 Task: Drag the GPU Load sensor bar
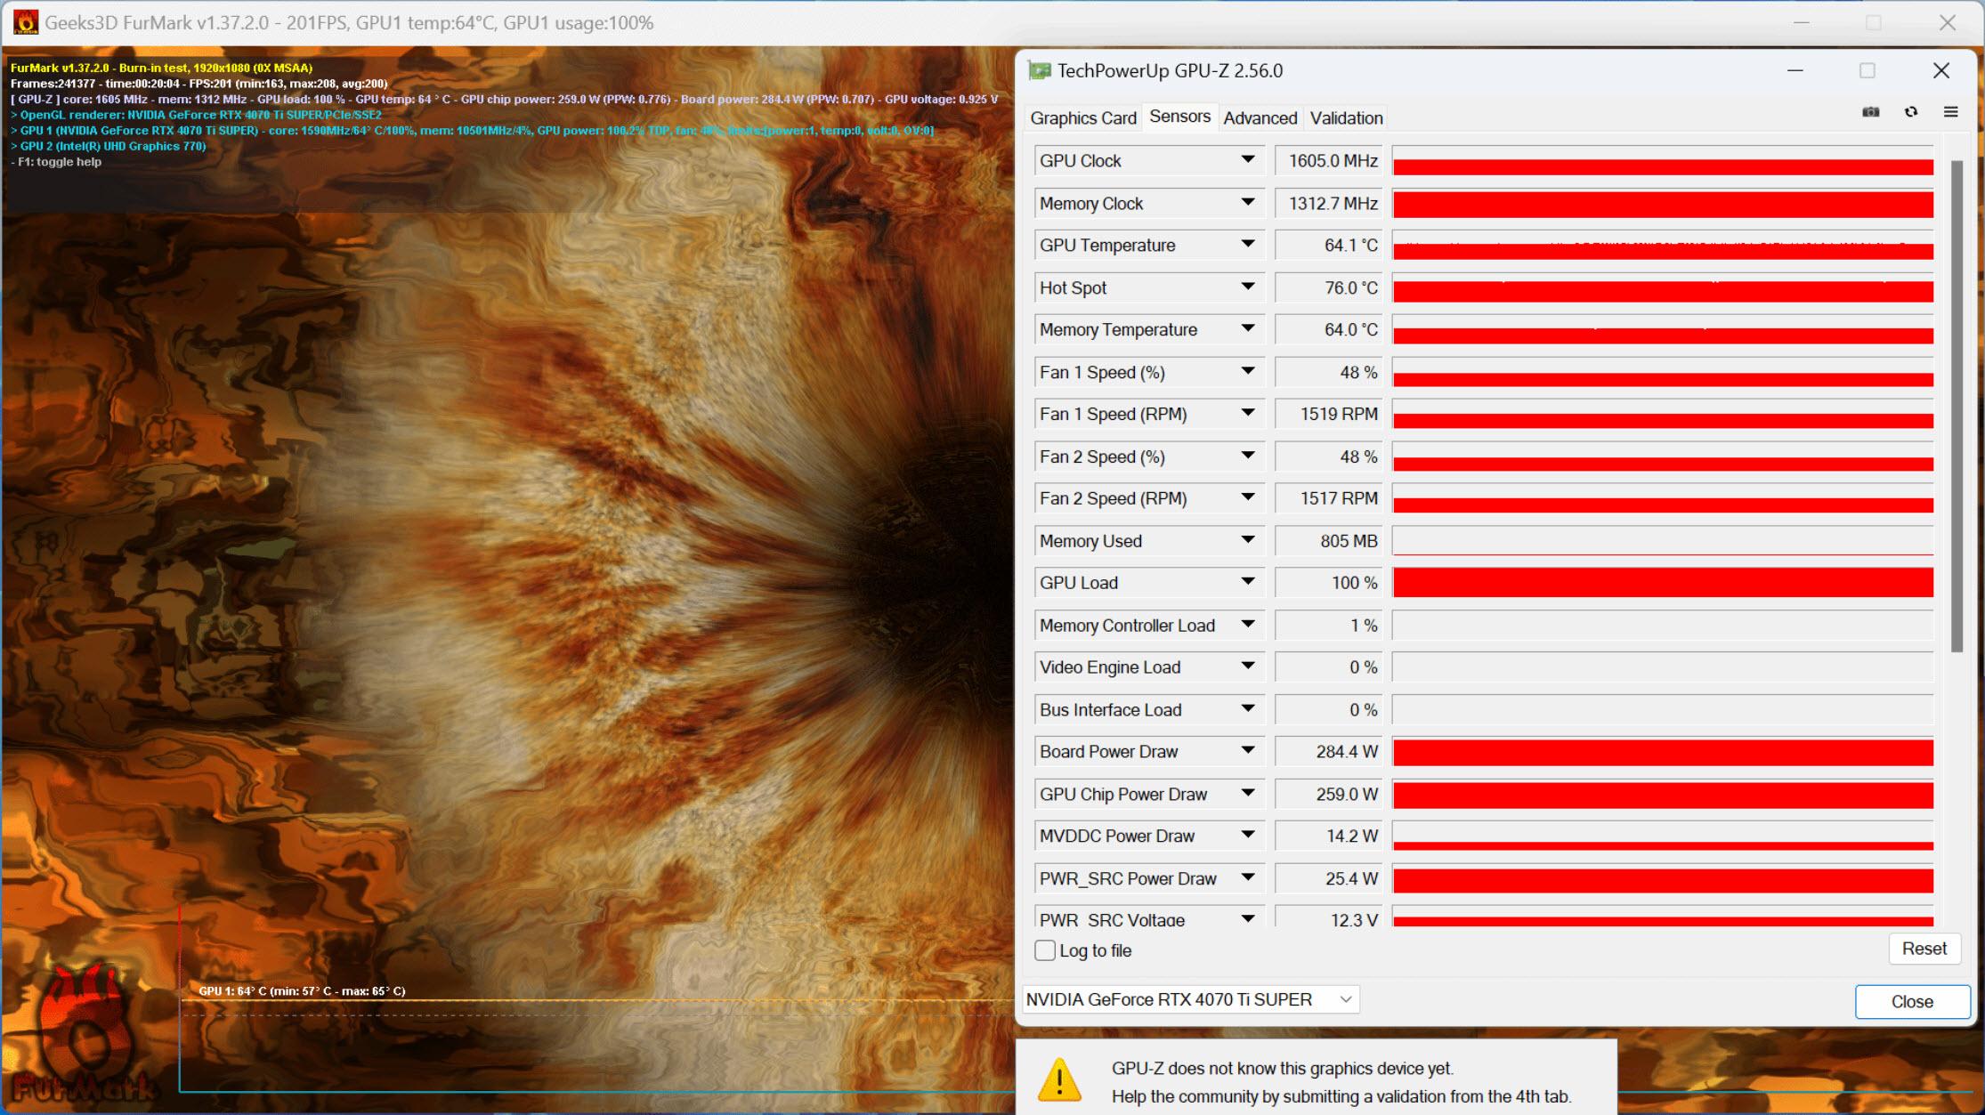pos(1665,582)
